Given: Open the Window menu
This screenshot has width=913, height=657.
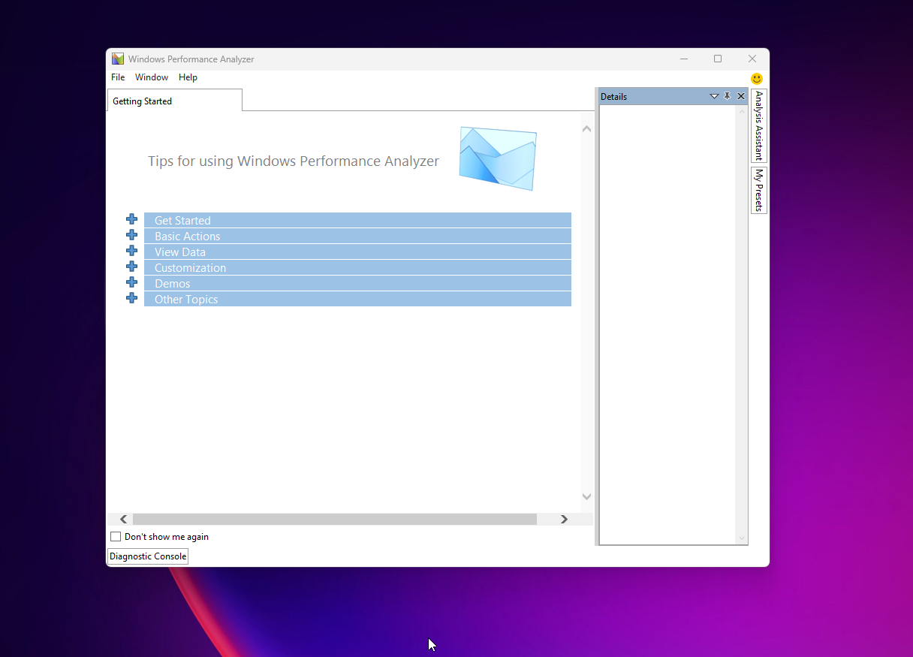Looking at the screenshot, I should (152, 77).
